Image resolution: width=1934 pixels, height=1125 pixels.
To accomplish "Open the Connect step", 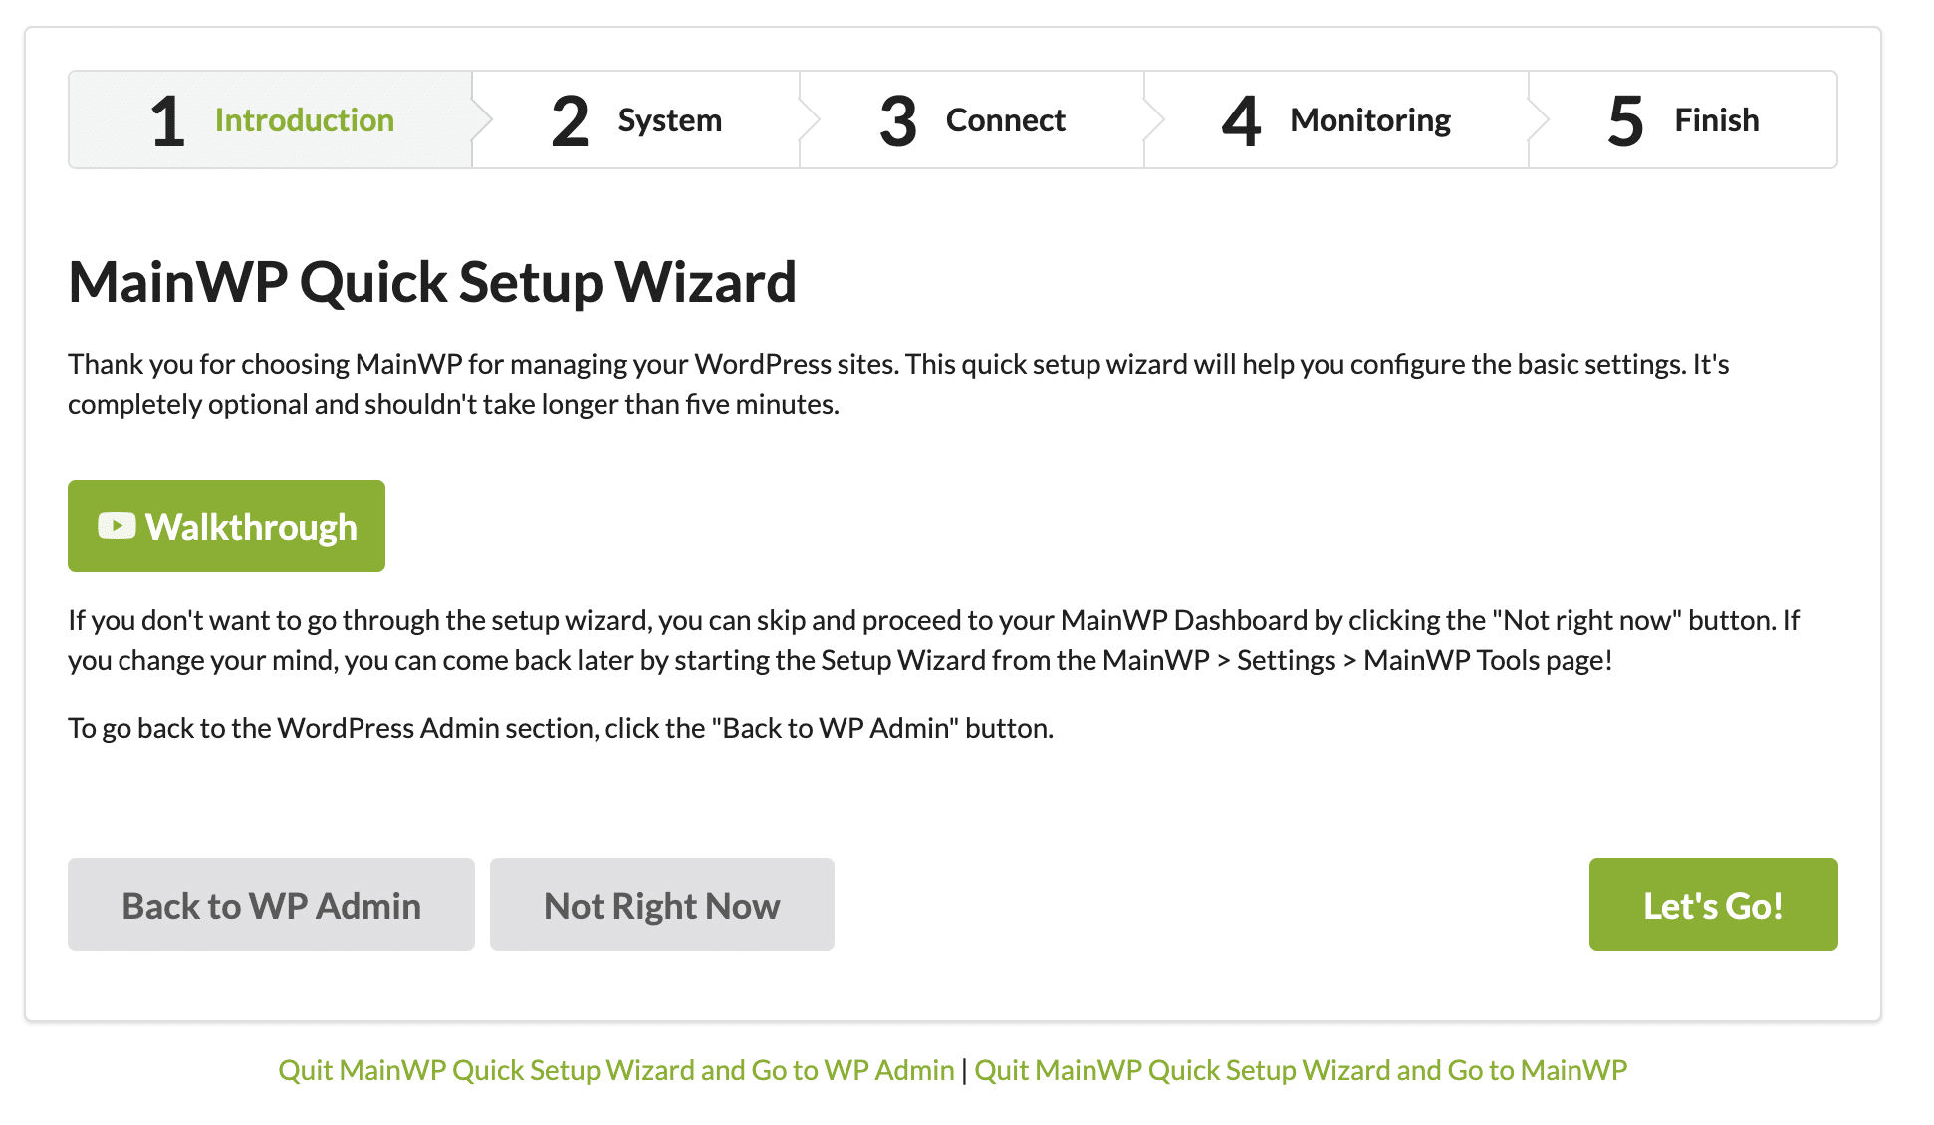I will [x=972, y=119].
